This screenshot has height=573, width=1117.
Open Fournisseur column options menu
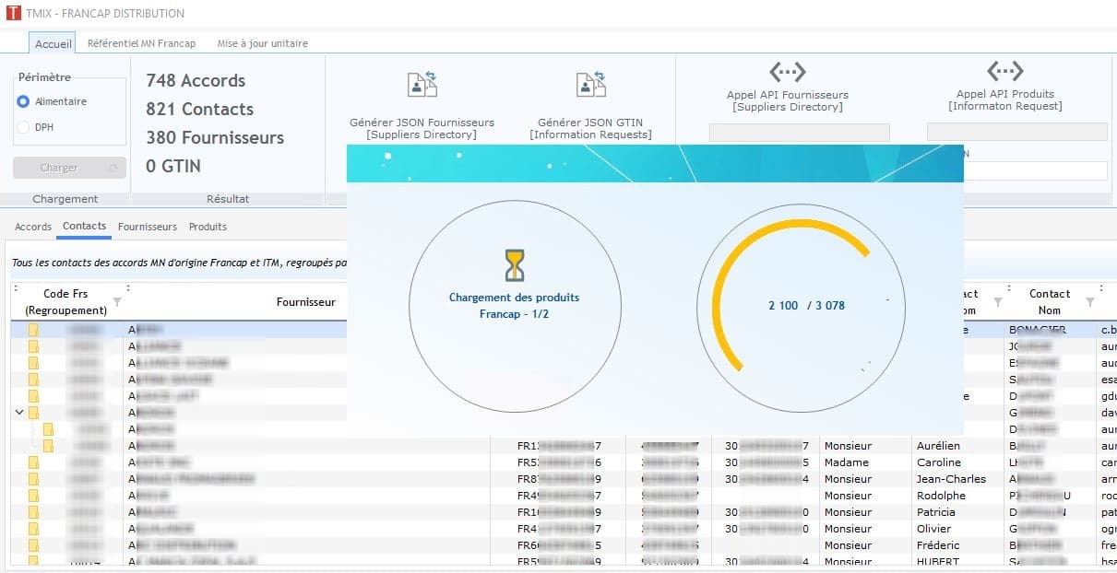(x=127, y=288)
